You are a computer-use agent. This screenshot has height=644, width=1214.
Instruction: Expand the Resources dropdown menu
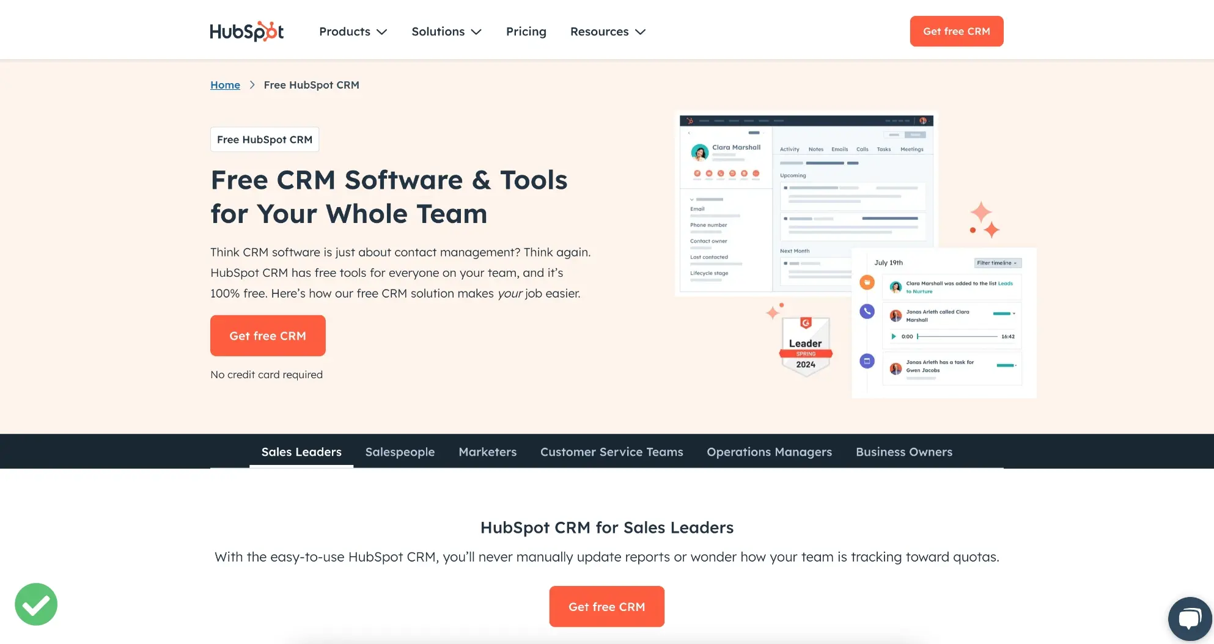tap(608, 31)
